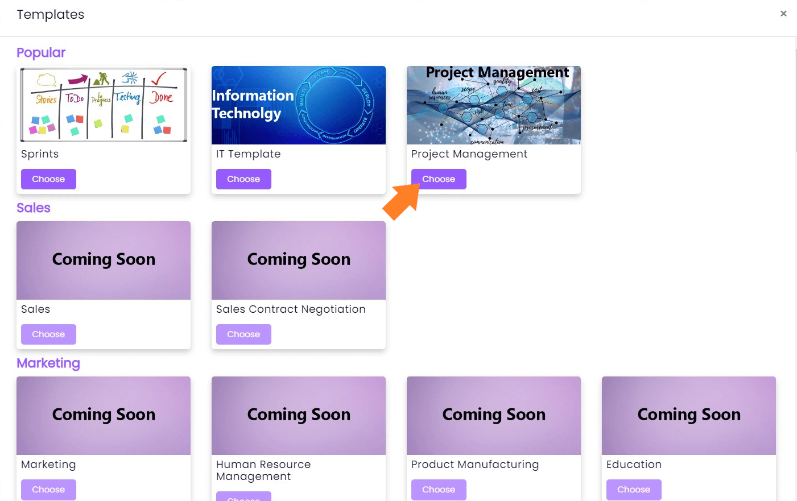Close the Templates dialog
The image size is (797, 501).
pyautogui.click(x=783, y=14)
